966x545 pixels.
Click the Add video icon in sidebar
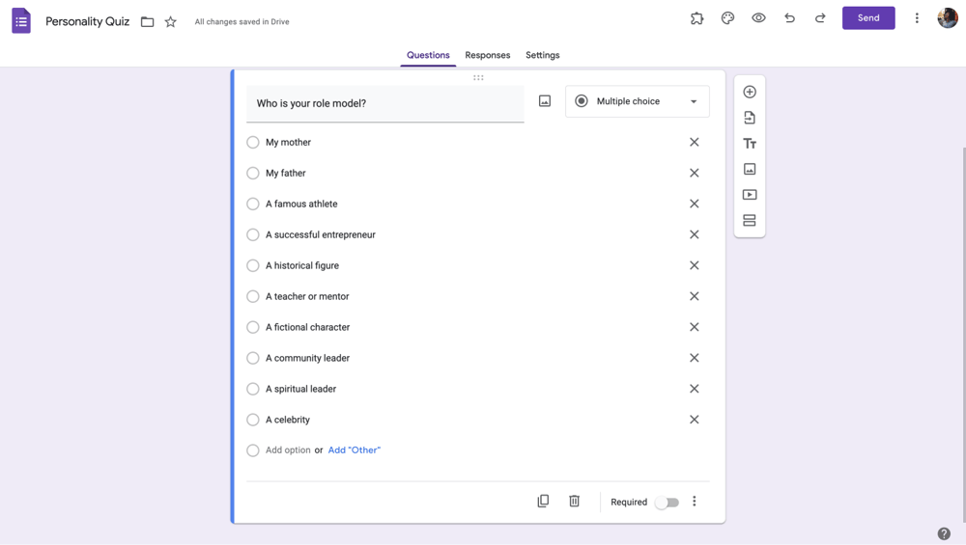click(750, 195)
